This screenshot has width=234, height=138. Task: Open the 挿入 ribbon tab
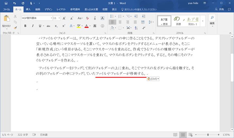[28, 10]
